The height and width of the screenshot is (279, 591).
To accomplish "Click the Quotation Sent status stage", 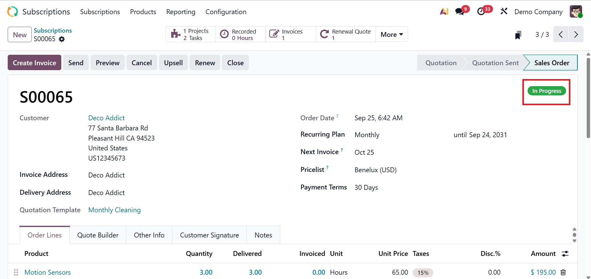I will [495, 63].
